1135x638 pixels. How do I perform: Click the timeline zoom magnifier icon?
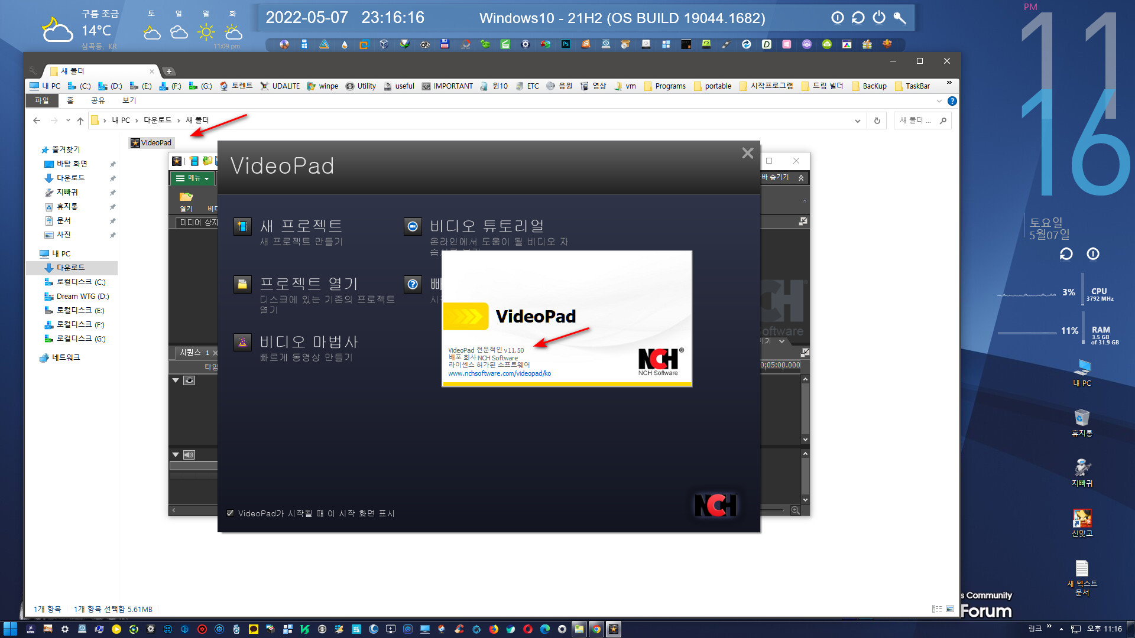click(x=796, y=510)
